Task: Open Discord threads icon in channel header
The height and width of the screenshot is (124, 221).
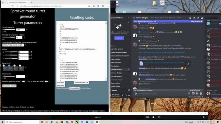Action: [x=190, y=18]
